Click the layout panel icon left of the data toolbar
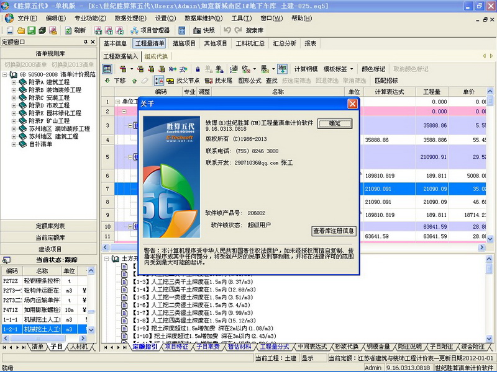 click(x=107, y=69)
